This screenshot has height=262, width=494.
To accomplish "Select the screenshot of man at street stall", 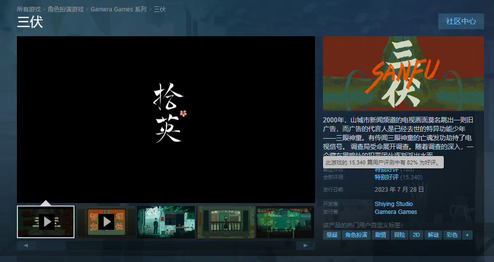I will 166,222.
